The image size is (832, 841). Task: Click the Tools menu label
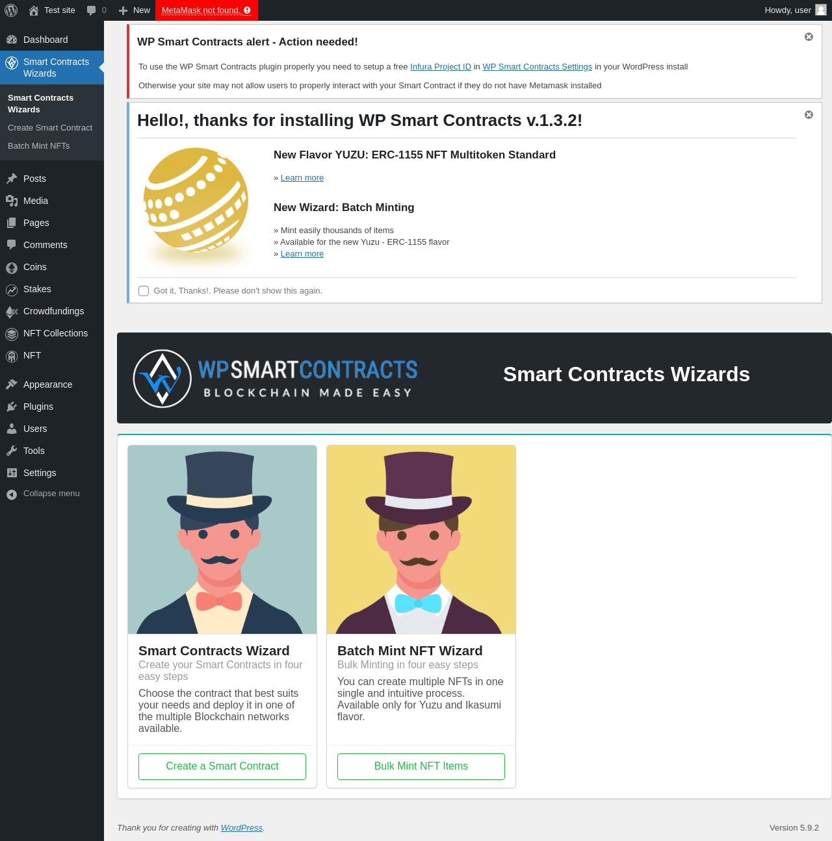34,451
